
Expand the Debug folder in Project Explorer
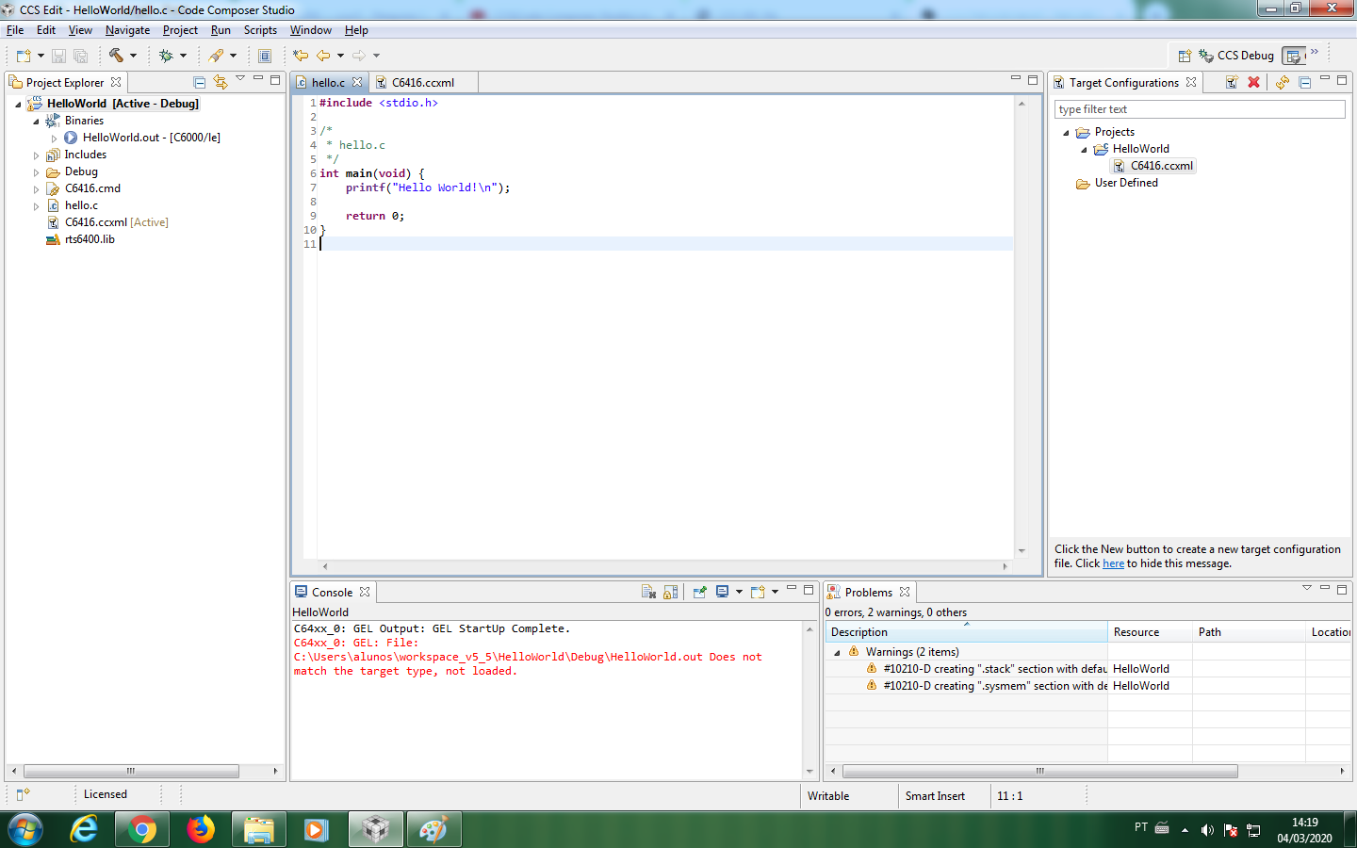tap(37, 172)
